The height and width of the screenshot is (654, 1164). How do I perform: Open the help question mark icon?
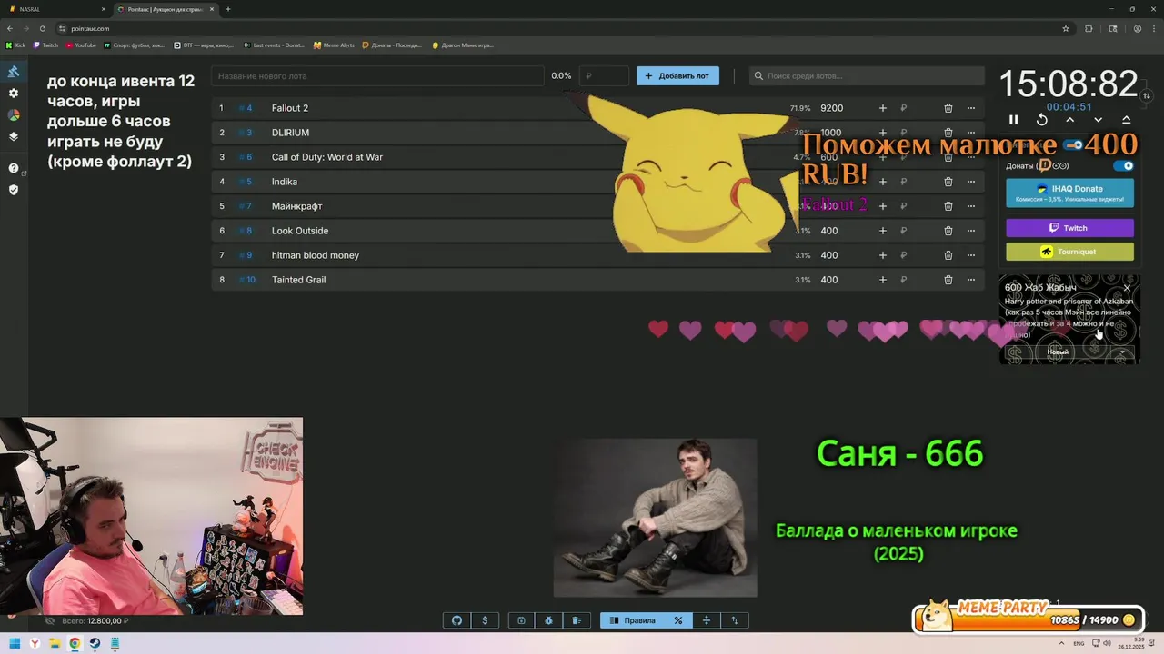(14, 168)
